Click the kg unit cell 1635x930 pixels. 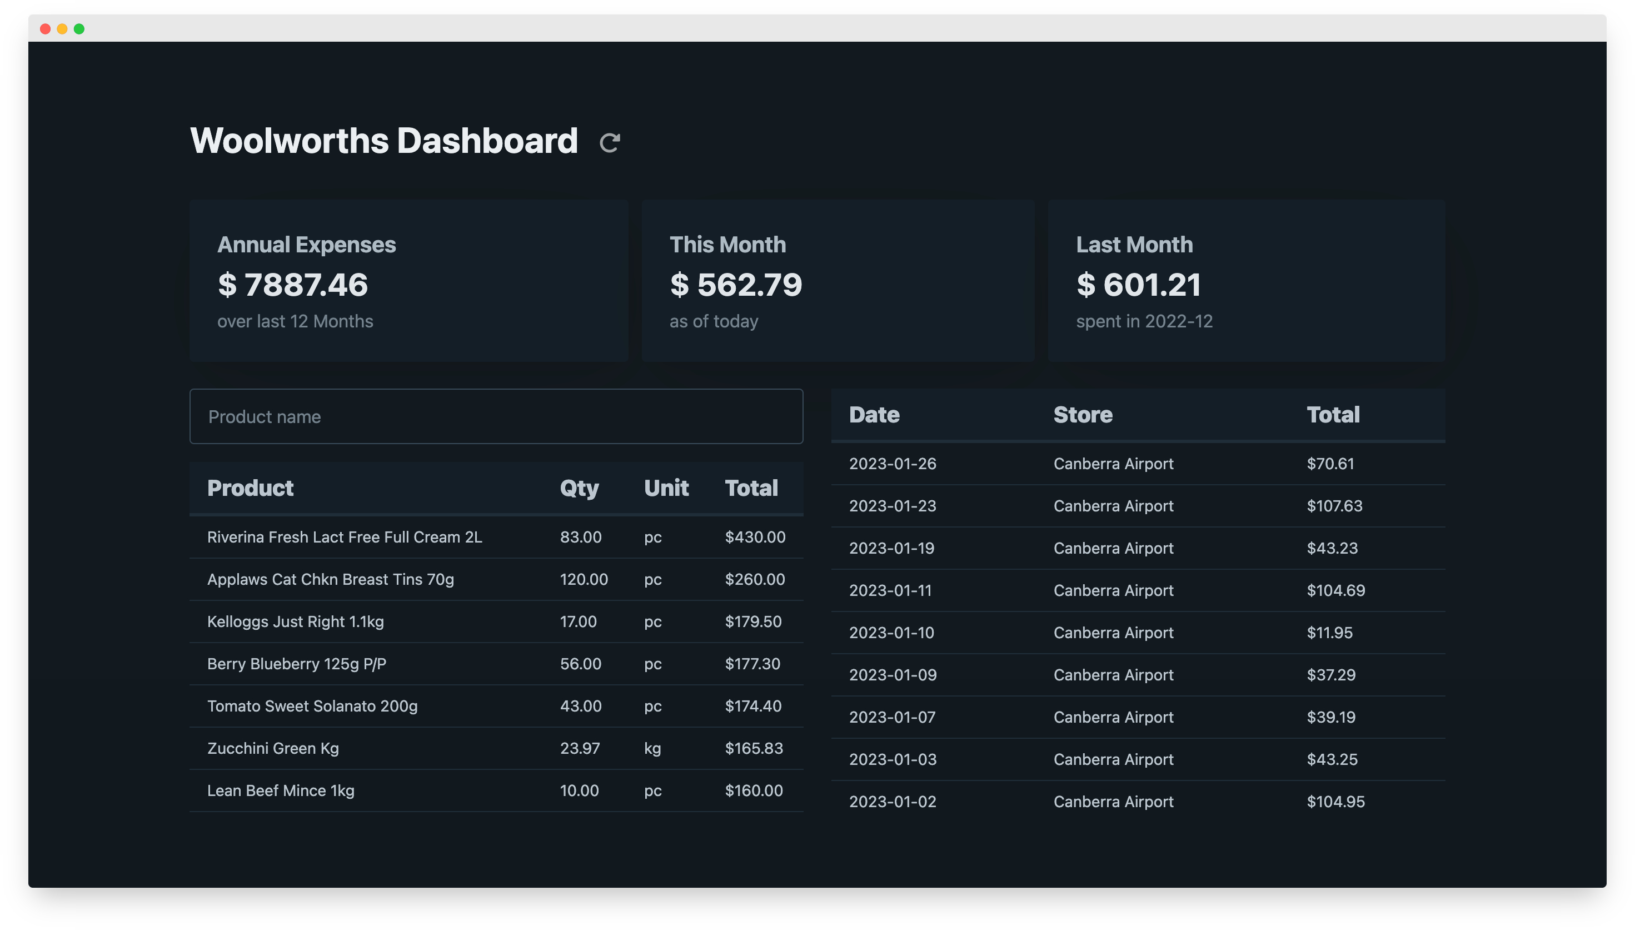652,749
